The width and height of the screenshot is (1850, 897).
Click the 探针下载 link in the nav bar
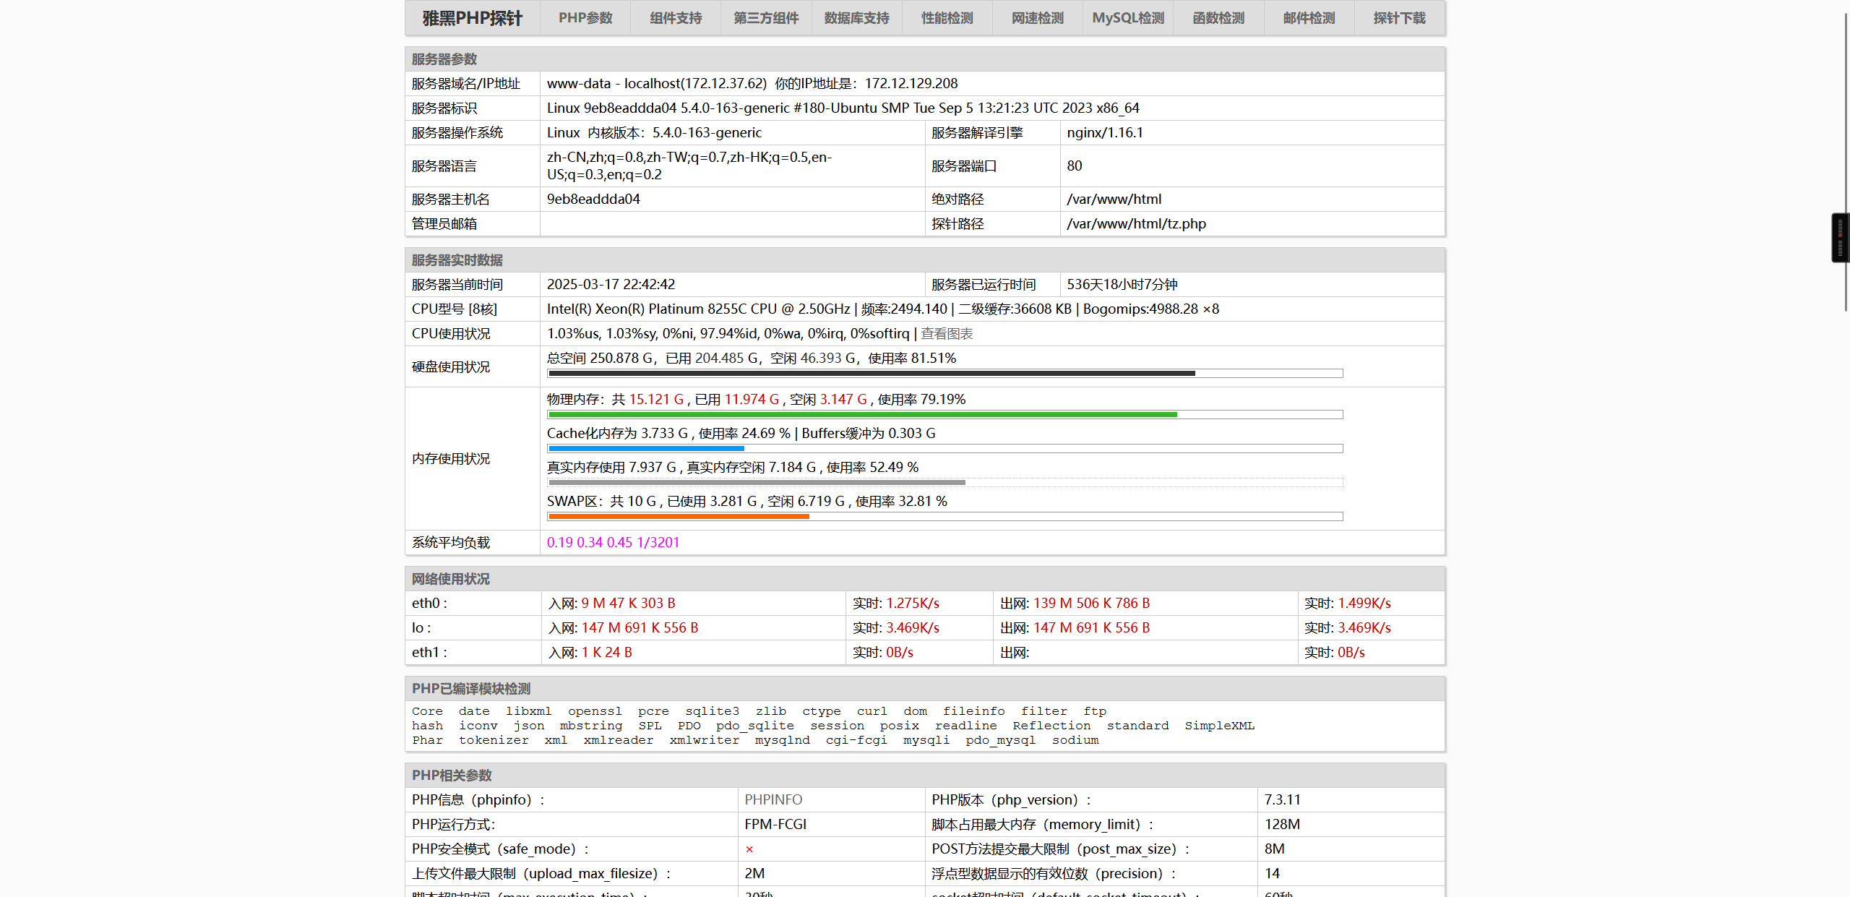coord(1399,18)
